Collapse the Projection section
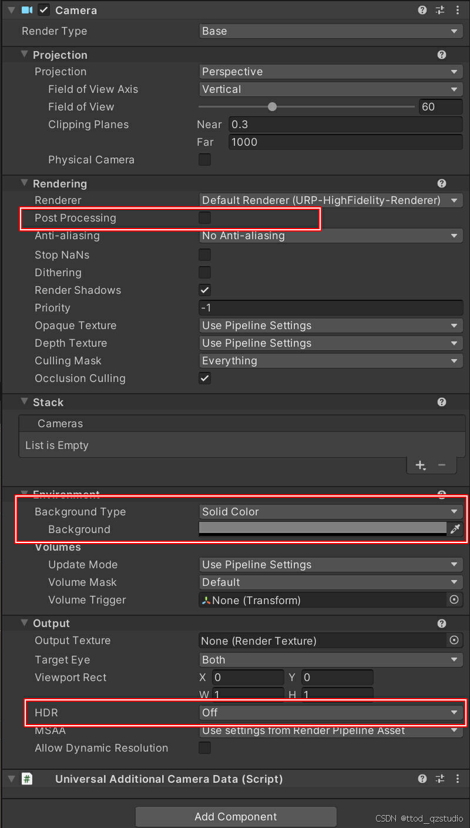 (23, 54)
